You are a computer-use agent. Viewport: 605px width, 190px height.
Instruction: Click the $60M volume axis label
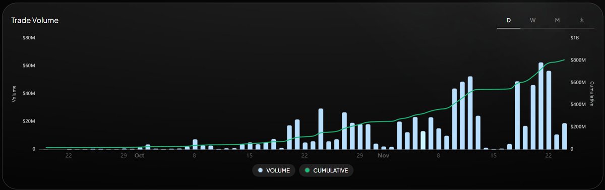[29, 66]
